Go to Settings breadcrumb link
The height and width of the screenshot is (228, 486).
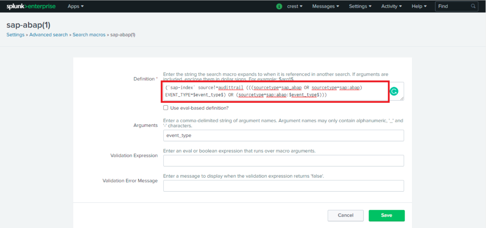click(15, 35)
